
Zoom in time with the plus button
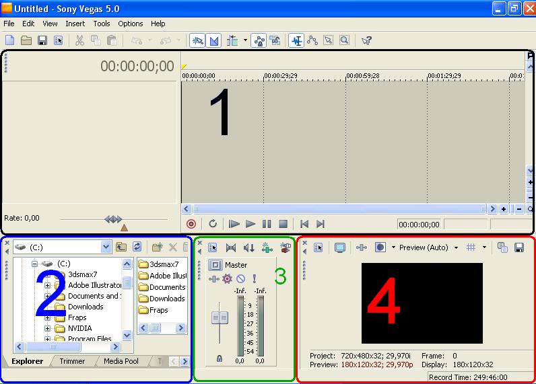click(504, 209)
